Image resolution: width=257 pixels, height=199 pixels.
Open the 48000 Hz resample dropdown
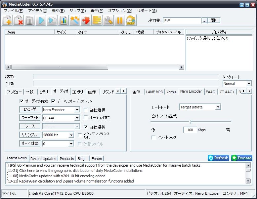pyautogui.click(x=71, y=135)
